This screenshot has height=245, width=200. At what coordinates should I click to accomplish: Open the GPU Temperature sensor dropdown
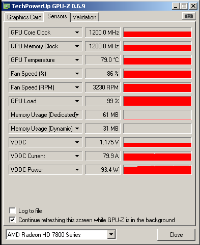pyautogui.click(x=77, y=60)
